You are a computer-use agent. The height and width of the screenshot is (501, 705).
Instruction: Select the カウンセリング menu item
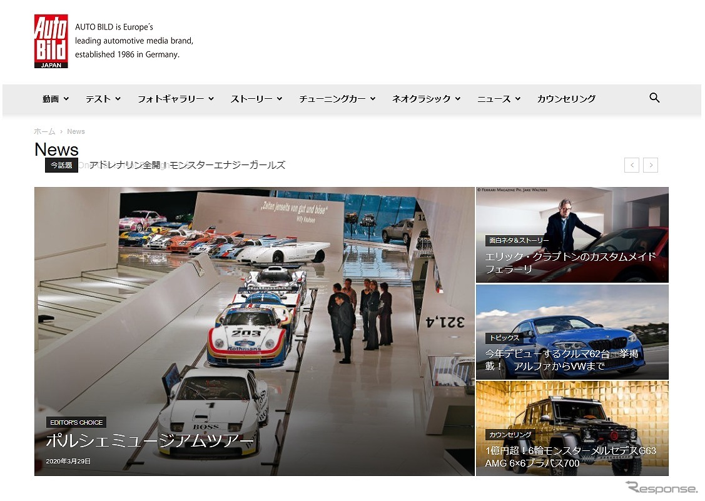point(566,99)
